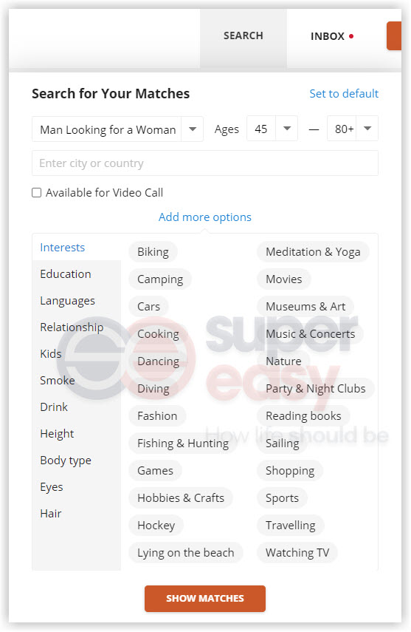411x632 pixels.
Task: Choose the Travelling interest tag
Action: pyautogui.click(x=291, y=526)
